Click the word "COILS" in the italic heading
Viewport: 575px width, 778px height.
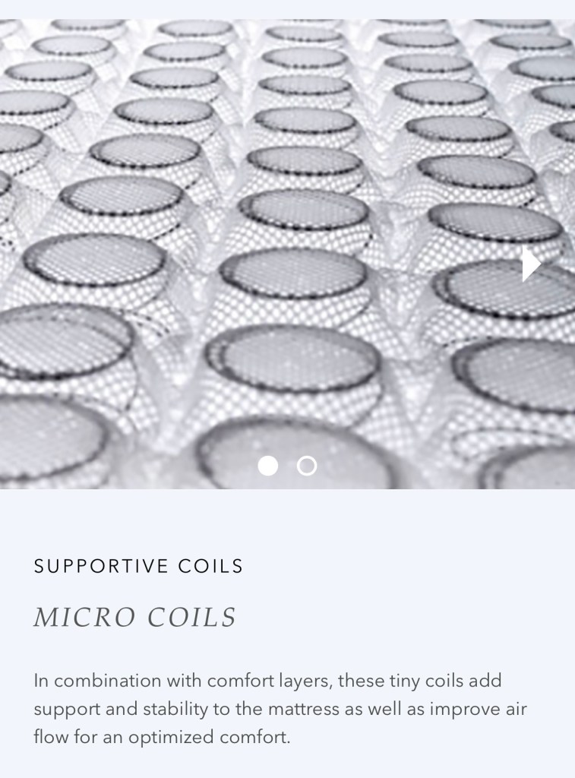point(192,617)
